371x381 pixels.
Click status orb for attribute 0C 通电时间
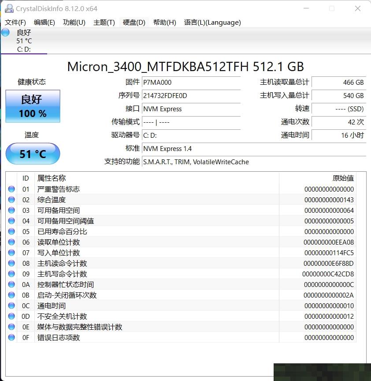click(x=11, y=306)
